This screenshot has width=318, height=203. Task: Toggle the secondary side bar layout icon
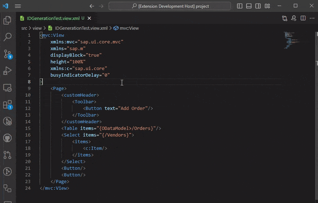pos(258,6)
